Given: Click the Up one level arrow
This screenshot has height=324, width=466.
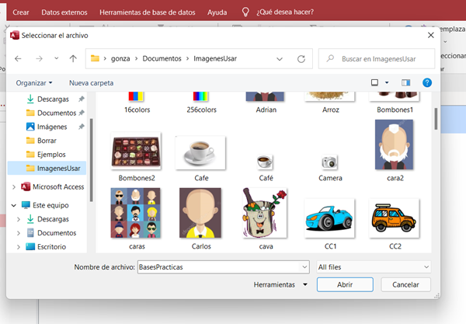Looking at the screenshot, I should 73,58.
